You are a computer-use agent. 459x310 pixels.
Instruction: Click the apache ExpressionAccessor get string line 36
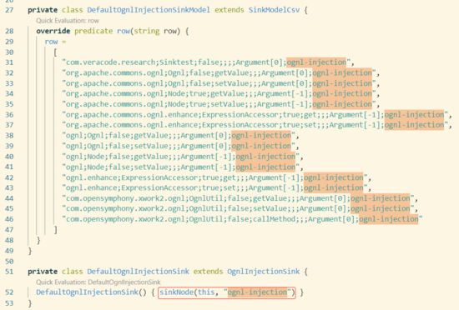pos(255,114)
